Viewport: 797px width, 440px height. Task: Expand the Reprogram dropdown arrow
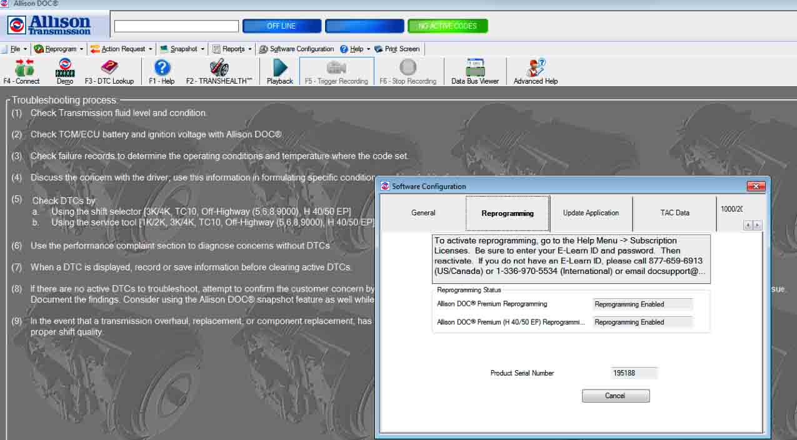(x=82, y=49)
